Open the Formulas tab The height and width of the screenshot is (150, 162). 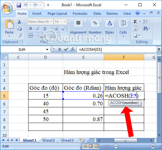(80, 13)
